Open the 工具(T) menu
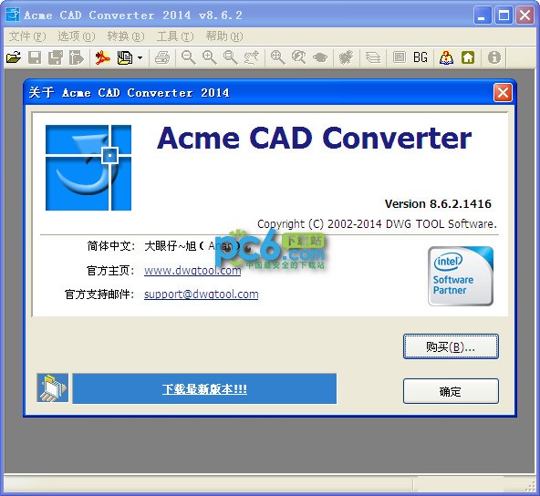 (x=175, y=36)
